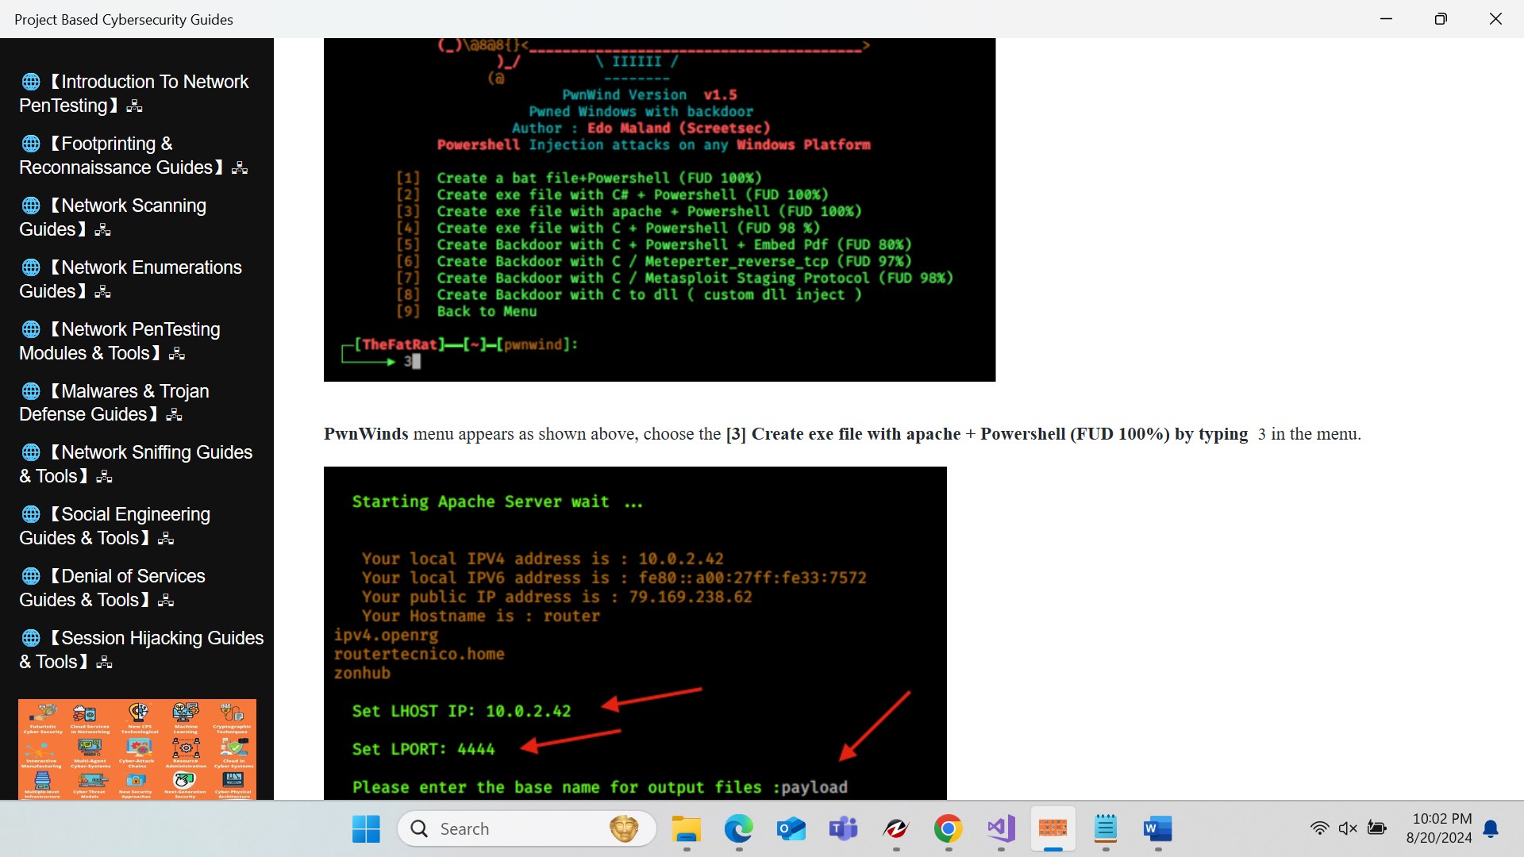
Task: Click globe icon beside Denial of Services Guides
Action: pos(31,576)
